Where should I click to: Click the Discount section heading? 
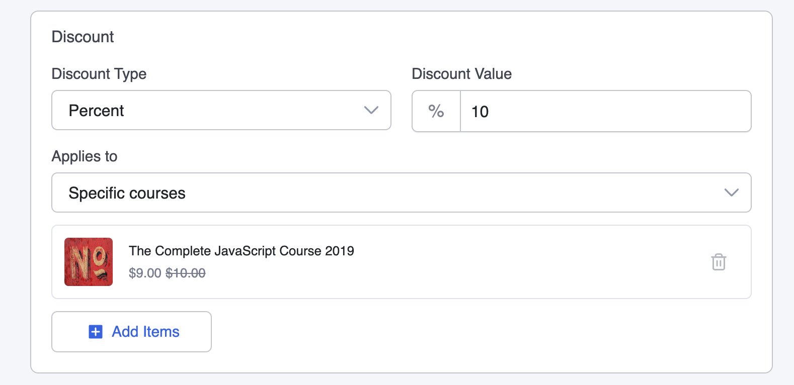tap(83, 37)
